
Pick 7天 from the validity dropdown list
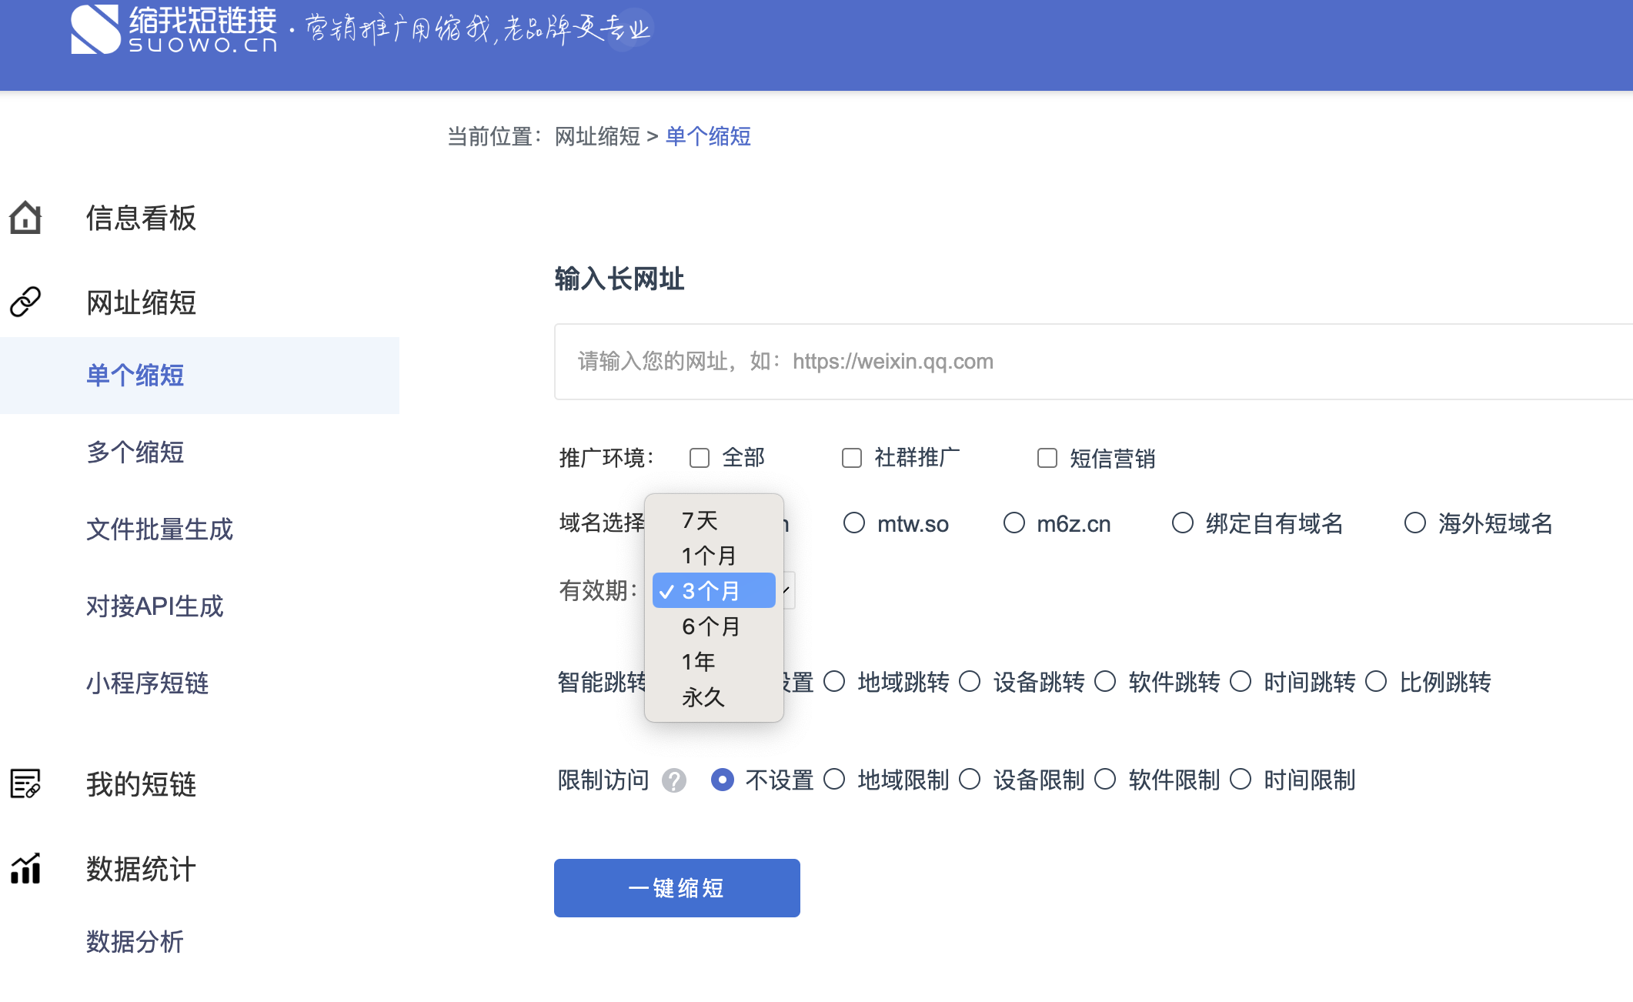coord(700,520)
